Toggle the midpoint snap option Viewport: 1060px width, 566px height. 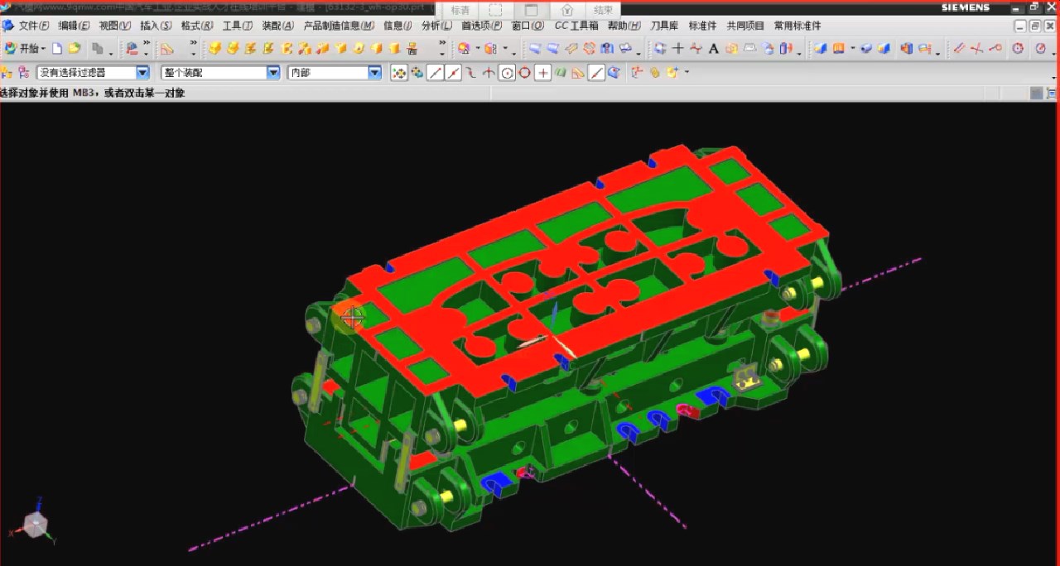click(x=453, y=73)
